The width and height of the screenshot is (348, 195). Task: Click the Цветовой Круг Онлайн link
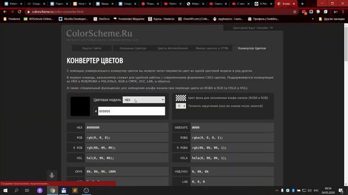253,28
